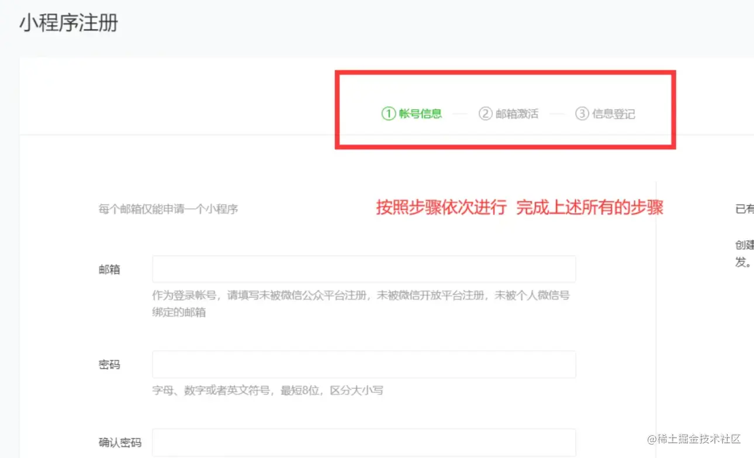Click the 密码 field label
This screenshot has height=458, width=754.
(x=109, y=365)
